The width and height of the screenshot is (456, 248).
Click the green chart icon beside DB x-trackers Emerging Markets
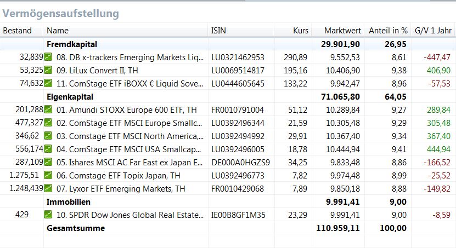coord(48,57)
